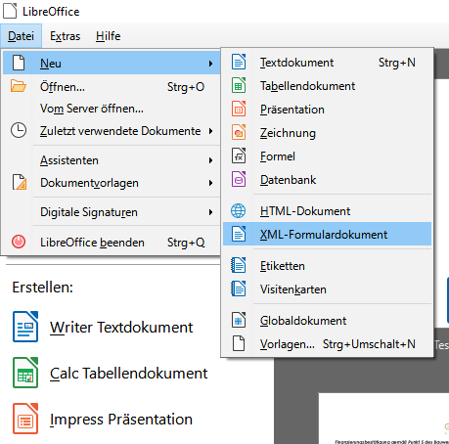Create a new Calc Tabellendokument

[110, 373]
